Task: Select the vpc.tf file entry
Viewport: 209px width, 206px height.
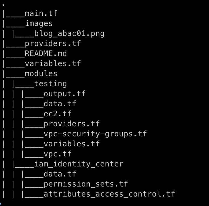Action: 57,154
